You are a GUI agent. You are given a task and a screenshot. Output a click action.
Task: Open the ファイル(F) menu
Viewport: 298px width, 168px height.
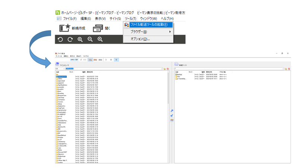click(69, 19)
